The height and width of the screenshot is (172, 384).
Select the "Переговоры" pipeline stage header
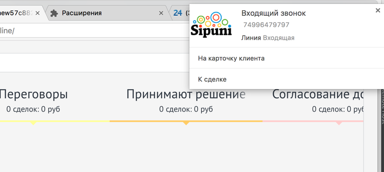[33, 94]
